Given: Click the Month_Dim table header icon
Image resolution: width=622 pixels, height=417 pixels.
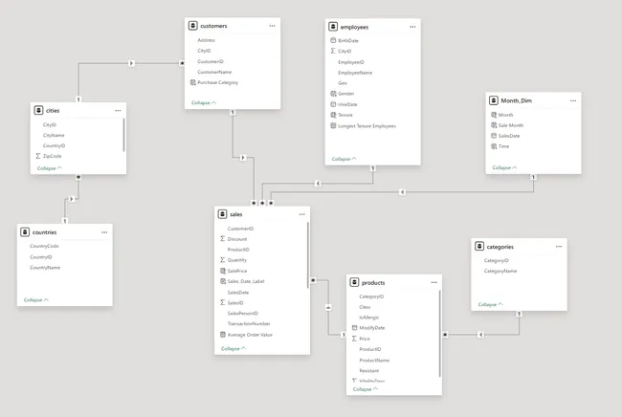Looking at the screenshot, I should [x=494, y=100].
